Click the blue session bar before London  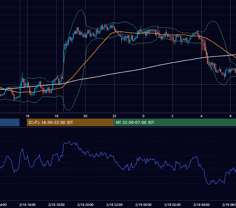[10, 122]
